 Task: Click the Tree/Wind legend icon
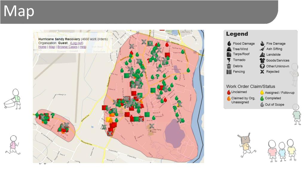point(229,49)
